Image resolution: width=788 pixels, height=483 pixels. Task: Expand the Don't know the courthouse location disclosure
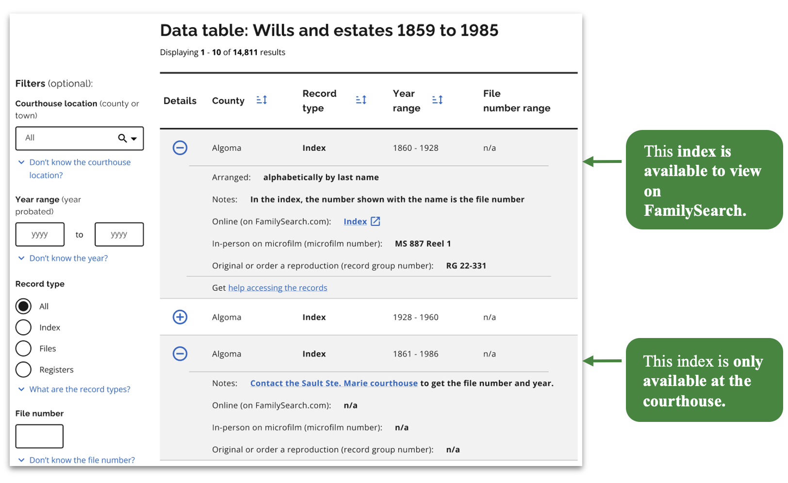coord(80,162)
